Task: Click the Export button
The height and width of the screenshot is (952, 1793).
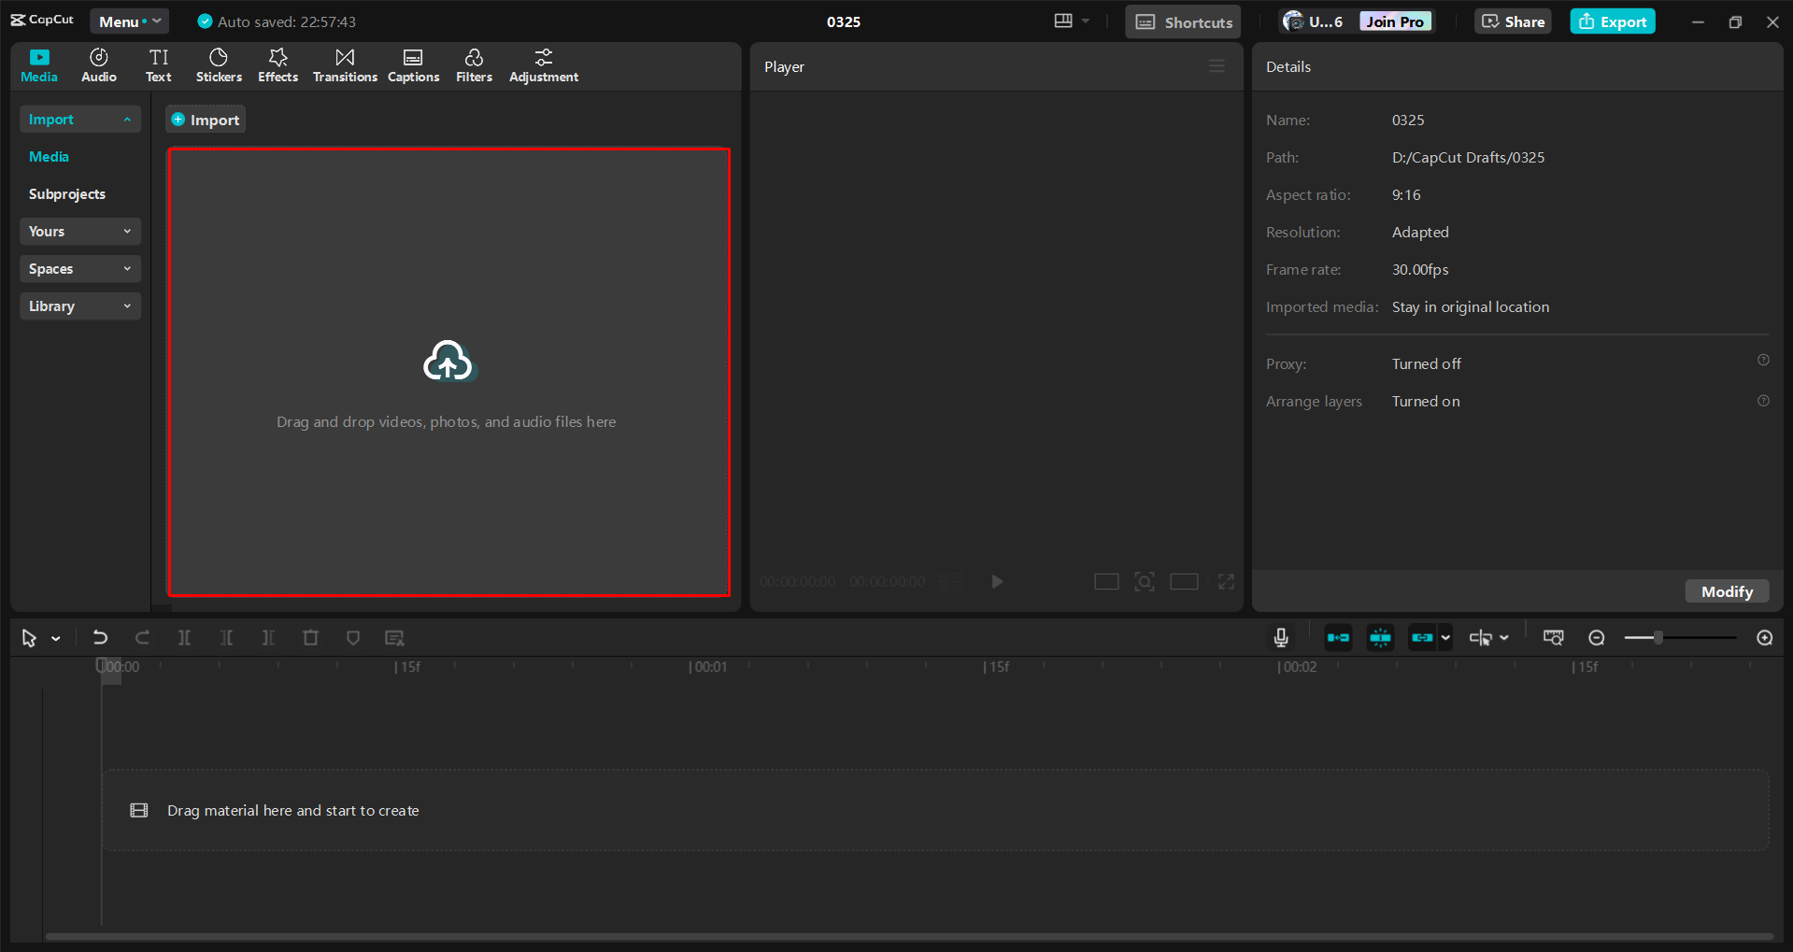Action: click(1612, 21)
